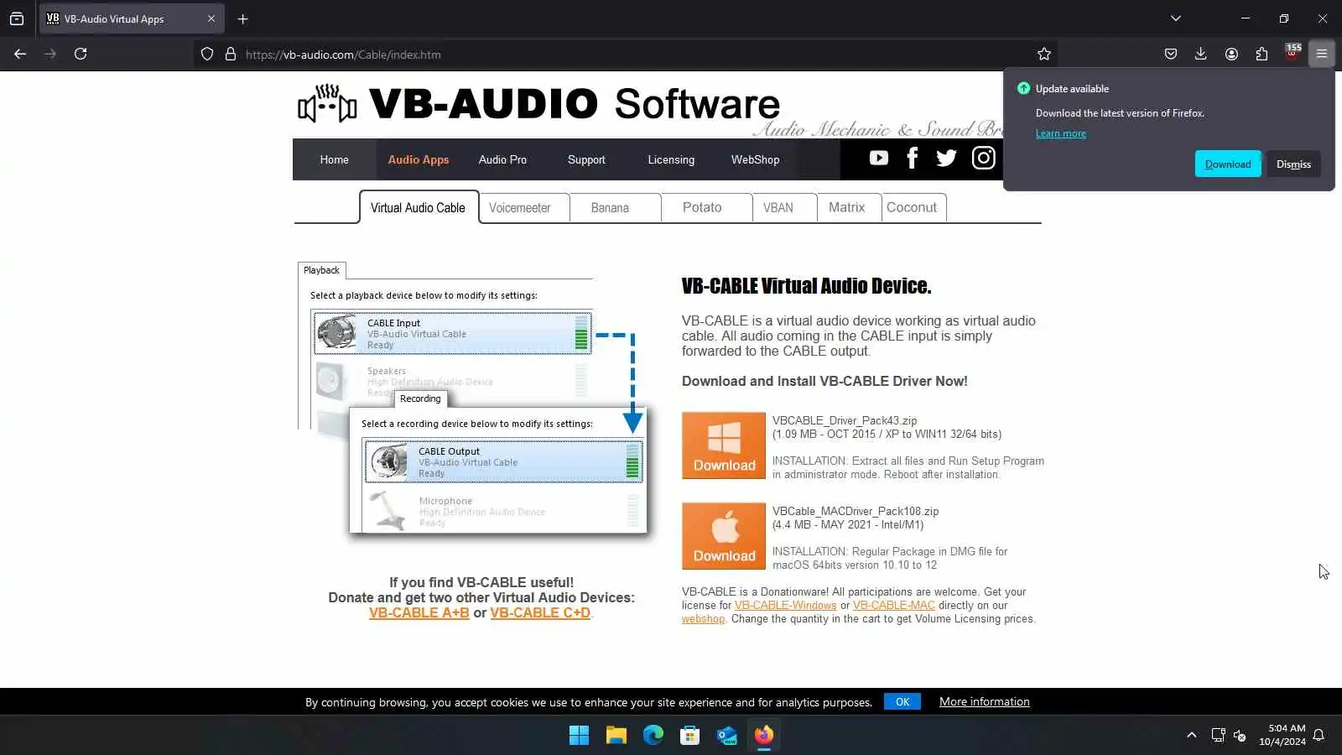Follow the VB-CABLE-MAC license link
The width and height of the screenshot is (1342, 755).
tap(893, 605)
